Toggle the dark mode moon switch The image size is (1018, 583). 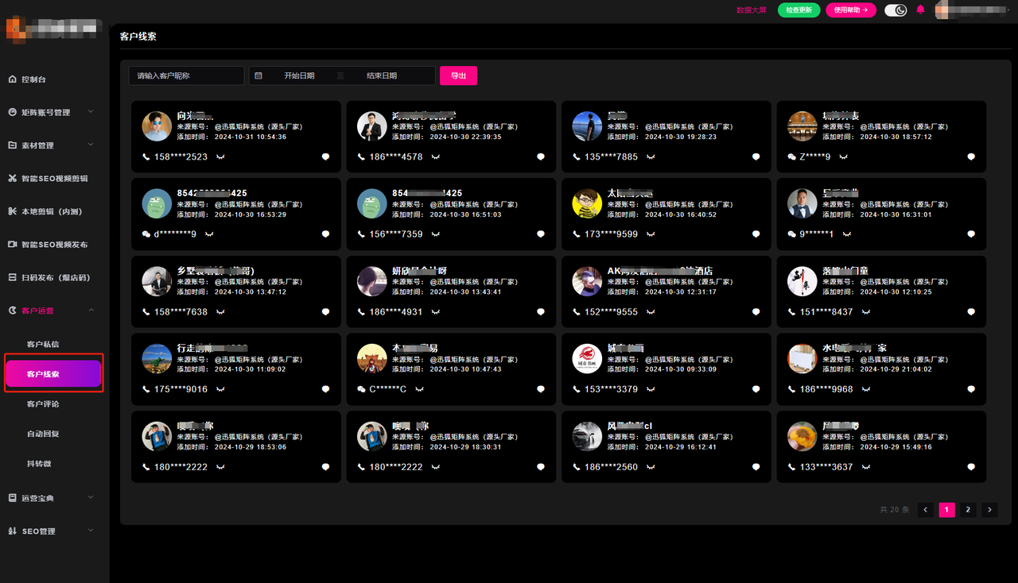896,10
